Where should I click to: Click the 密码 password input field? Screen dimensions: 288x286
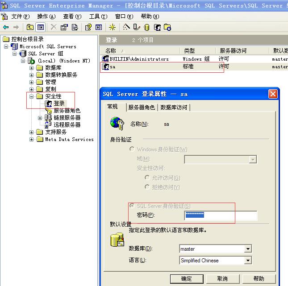pyautogui.click(x=221, y=216)
